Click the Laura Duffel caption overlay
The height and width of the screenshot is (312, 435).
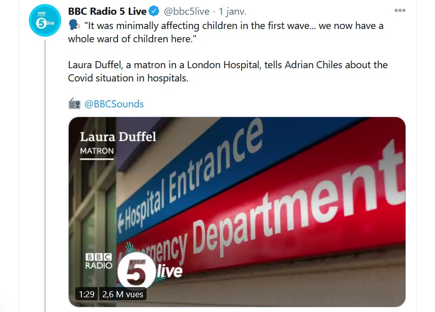(x=118, y=136)
